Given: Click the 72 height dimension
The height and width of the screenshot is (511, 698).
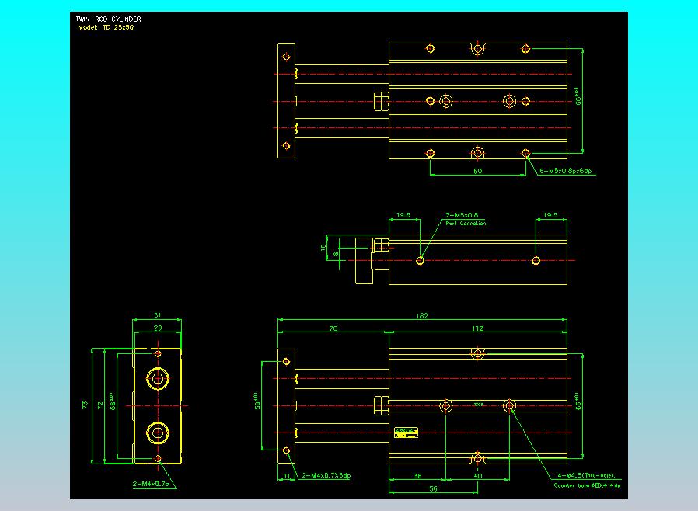Looking at the screenshot, I should pyautogui.click(x=100, y=405).
